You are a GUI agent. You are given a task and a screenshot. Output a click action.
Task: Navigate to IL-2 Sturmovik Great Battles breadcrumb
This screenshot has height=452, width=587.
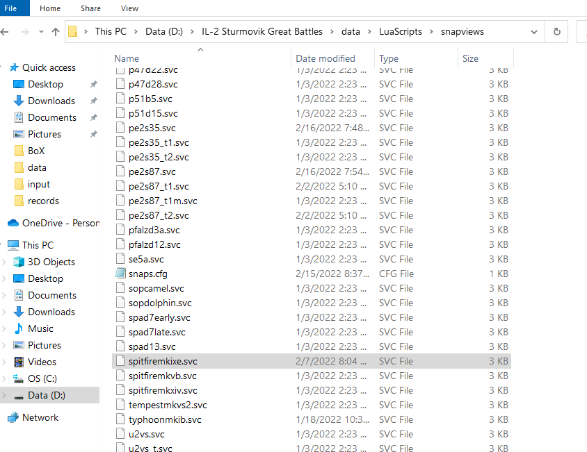262,31
